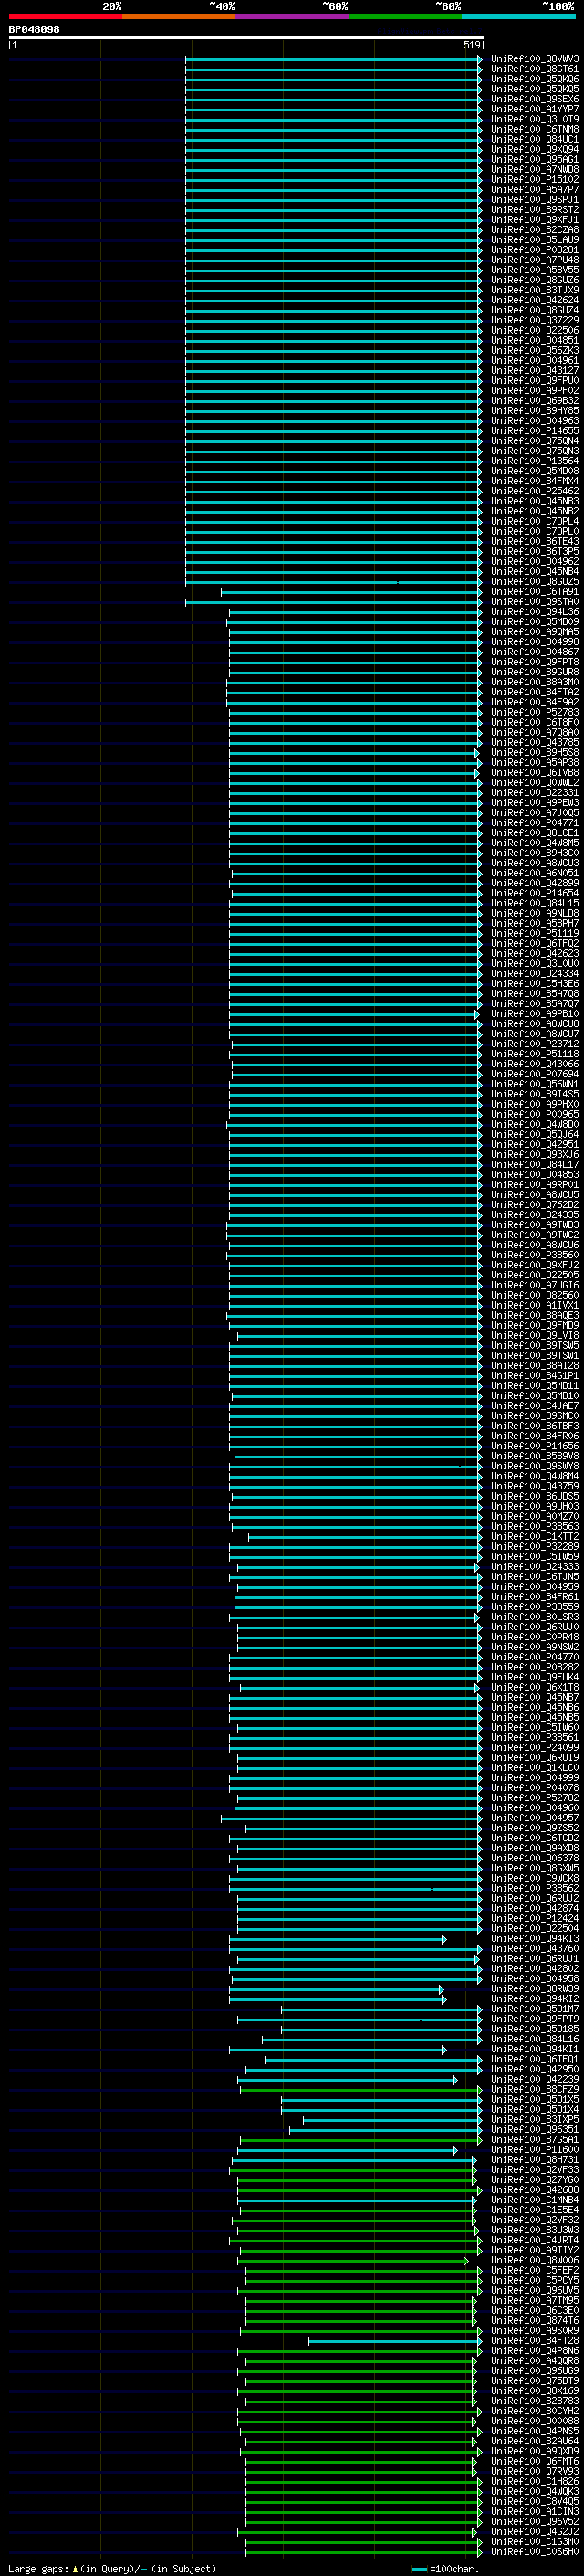Select the UniRef100_C4JAE7 label

534,1406
